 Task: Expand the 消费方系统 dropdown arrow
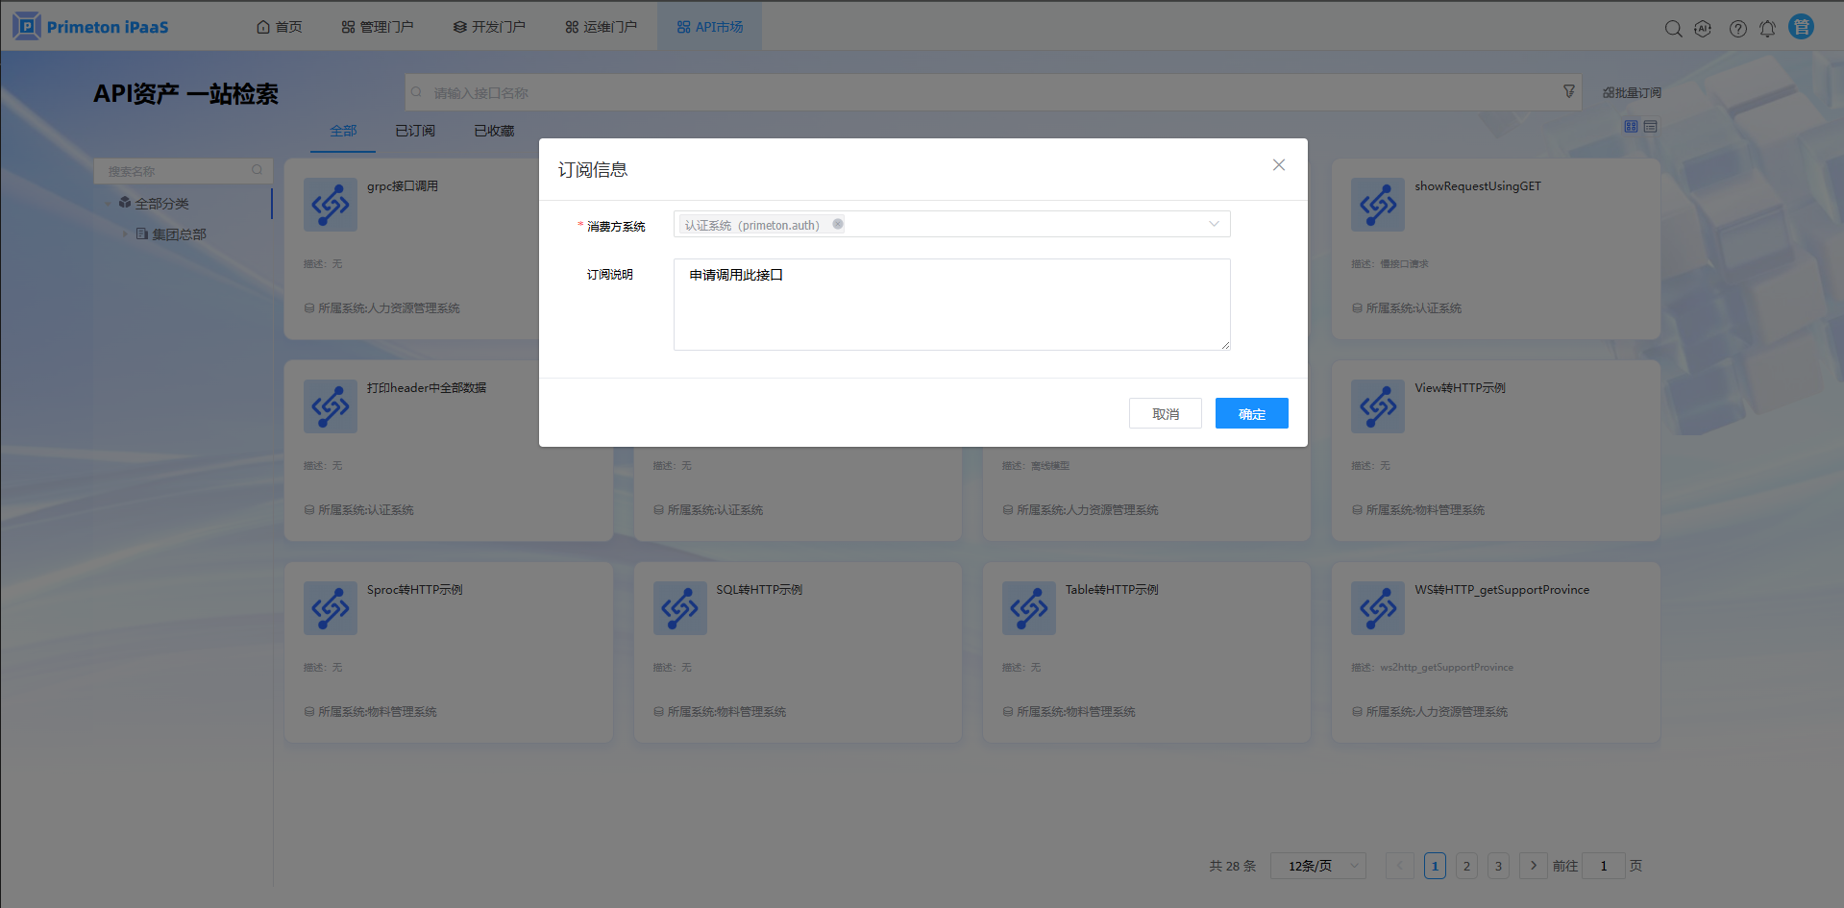pos(1214,224)
